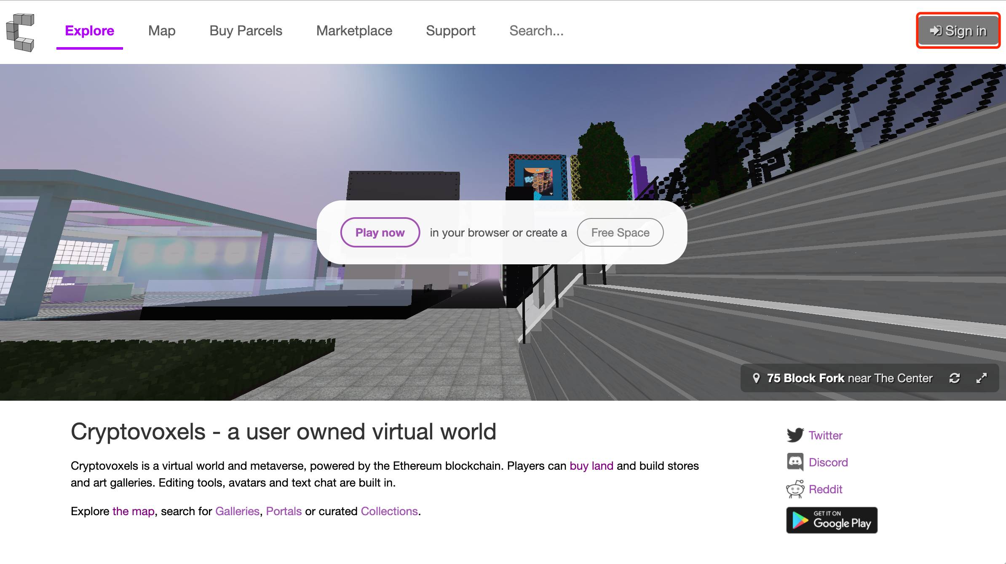1006x564 pixels.
Task: Click the Reddit alien icon
Action: (795, 489)
